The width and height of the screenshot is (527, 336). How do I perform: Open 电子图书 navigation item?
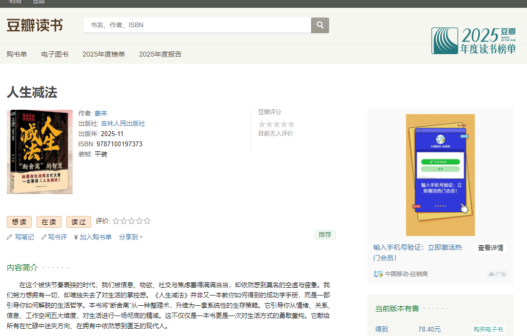pos(55,54)
